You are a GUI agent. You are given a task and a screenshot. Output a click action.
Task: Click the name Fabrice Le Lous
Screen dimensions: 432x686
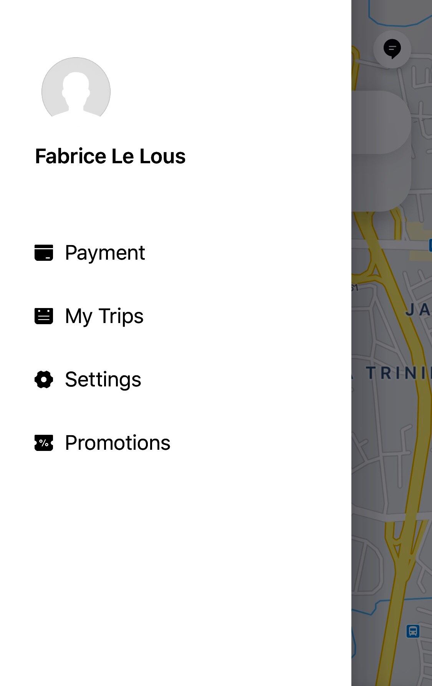(x=110, y=156)
